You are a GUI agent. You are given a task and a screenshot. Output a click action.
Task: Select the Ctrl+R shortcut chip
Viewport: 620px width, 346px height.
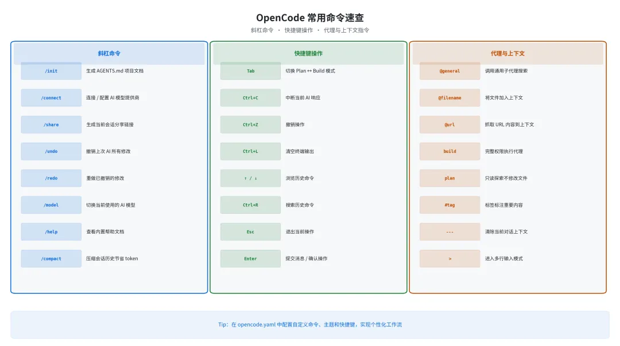[250, 205]
